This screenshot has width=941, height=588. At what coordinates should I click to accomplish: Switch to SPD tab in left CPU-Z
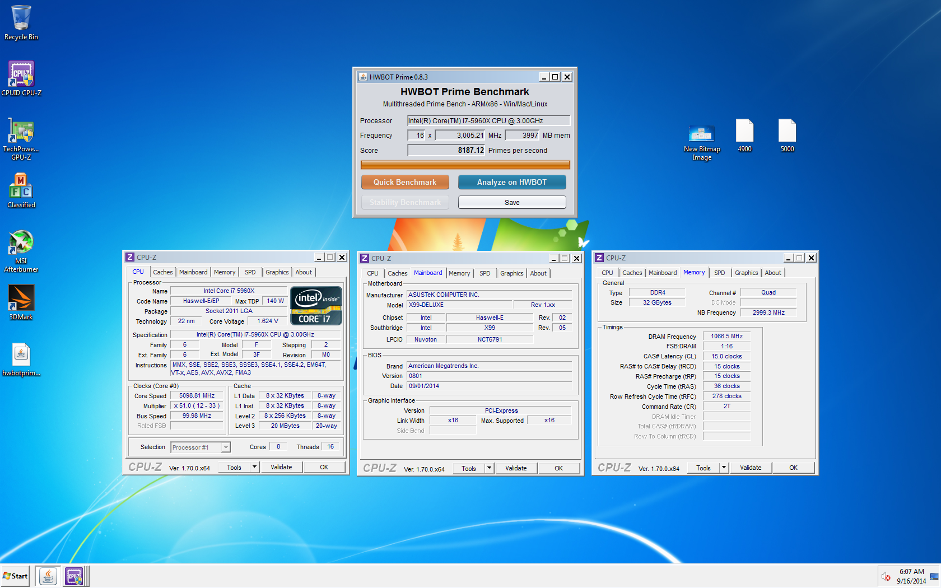tap(250, 272)
